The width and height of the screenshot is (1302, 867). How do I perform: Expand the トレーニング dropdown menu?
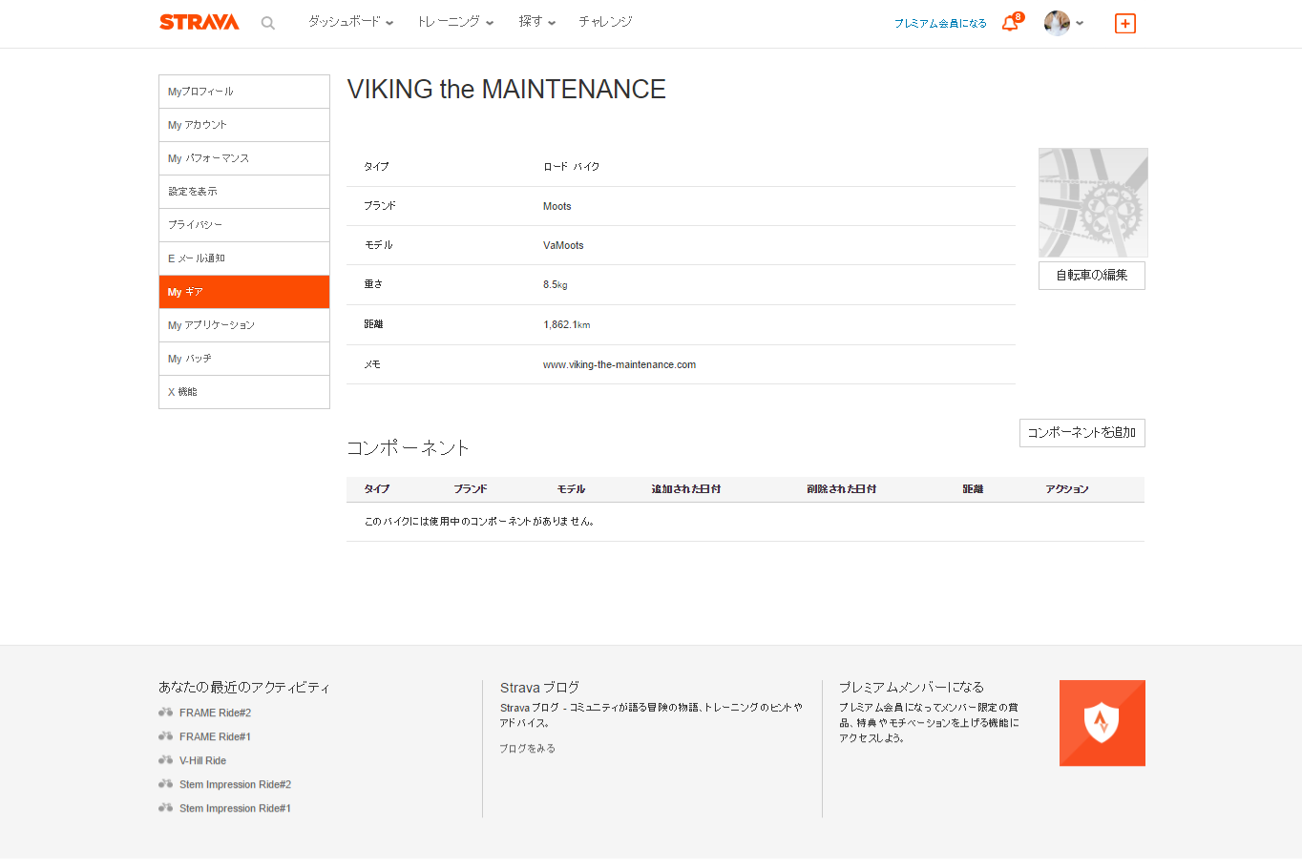coord(455,21)
